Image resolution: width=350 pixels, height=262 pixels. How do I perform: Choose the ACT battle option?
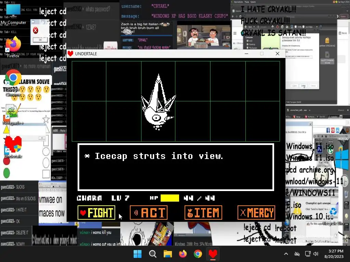149,213
